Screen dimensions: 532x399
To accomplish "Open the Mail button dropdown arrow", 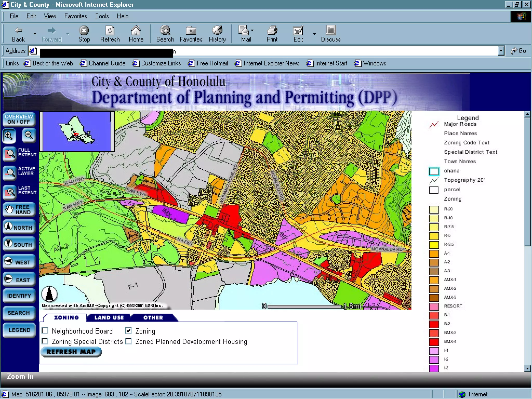I will (x=252, y=31).
